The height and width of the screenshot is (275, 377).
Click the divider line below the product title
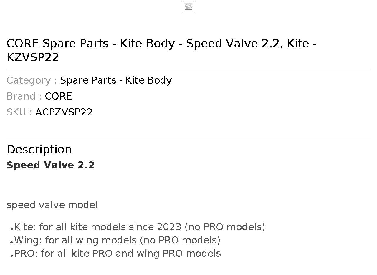coord(188,70)
